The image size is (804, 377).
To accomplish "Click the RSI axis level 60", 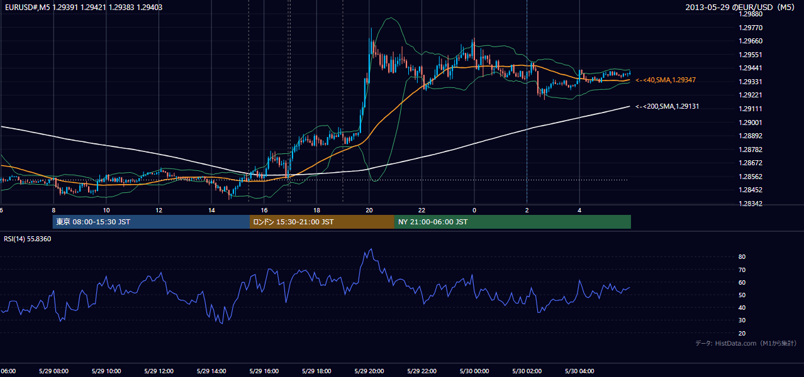I will pyautogui.click(x=742, y=282).
